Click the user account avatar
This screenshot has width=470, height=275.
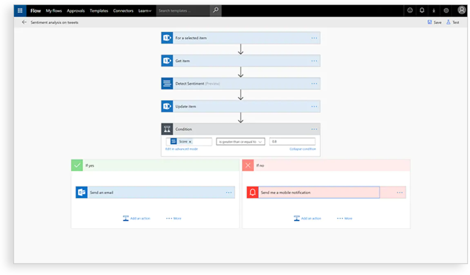pyautogui.click(x=461, y=11)
